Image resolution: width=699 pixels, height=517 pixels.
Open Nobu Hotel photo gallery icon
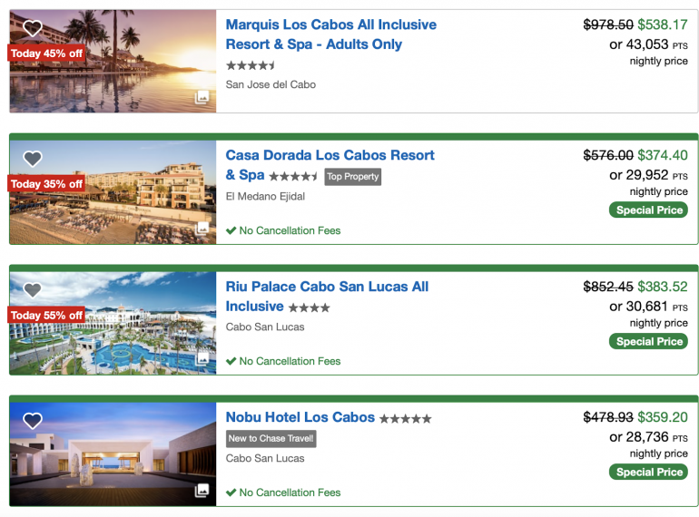pos(202,490)
